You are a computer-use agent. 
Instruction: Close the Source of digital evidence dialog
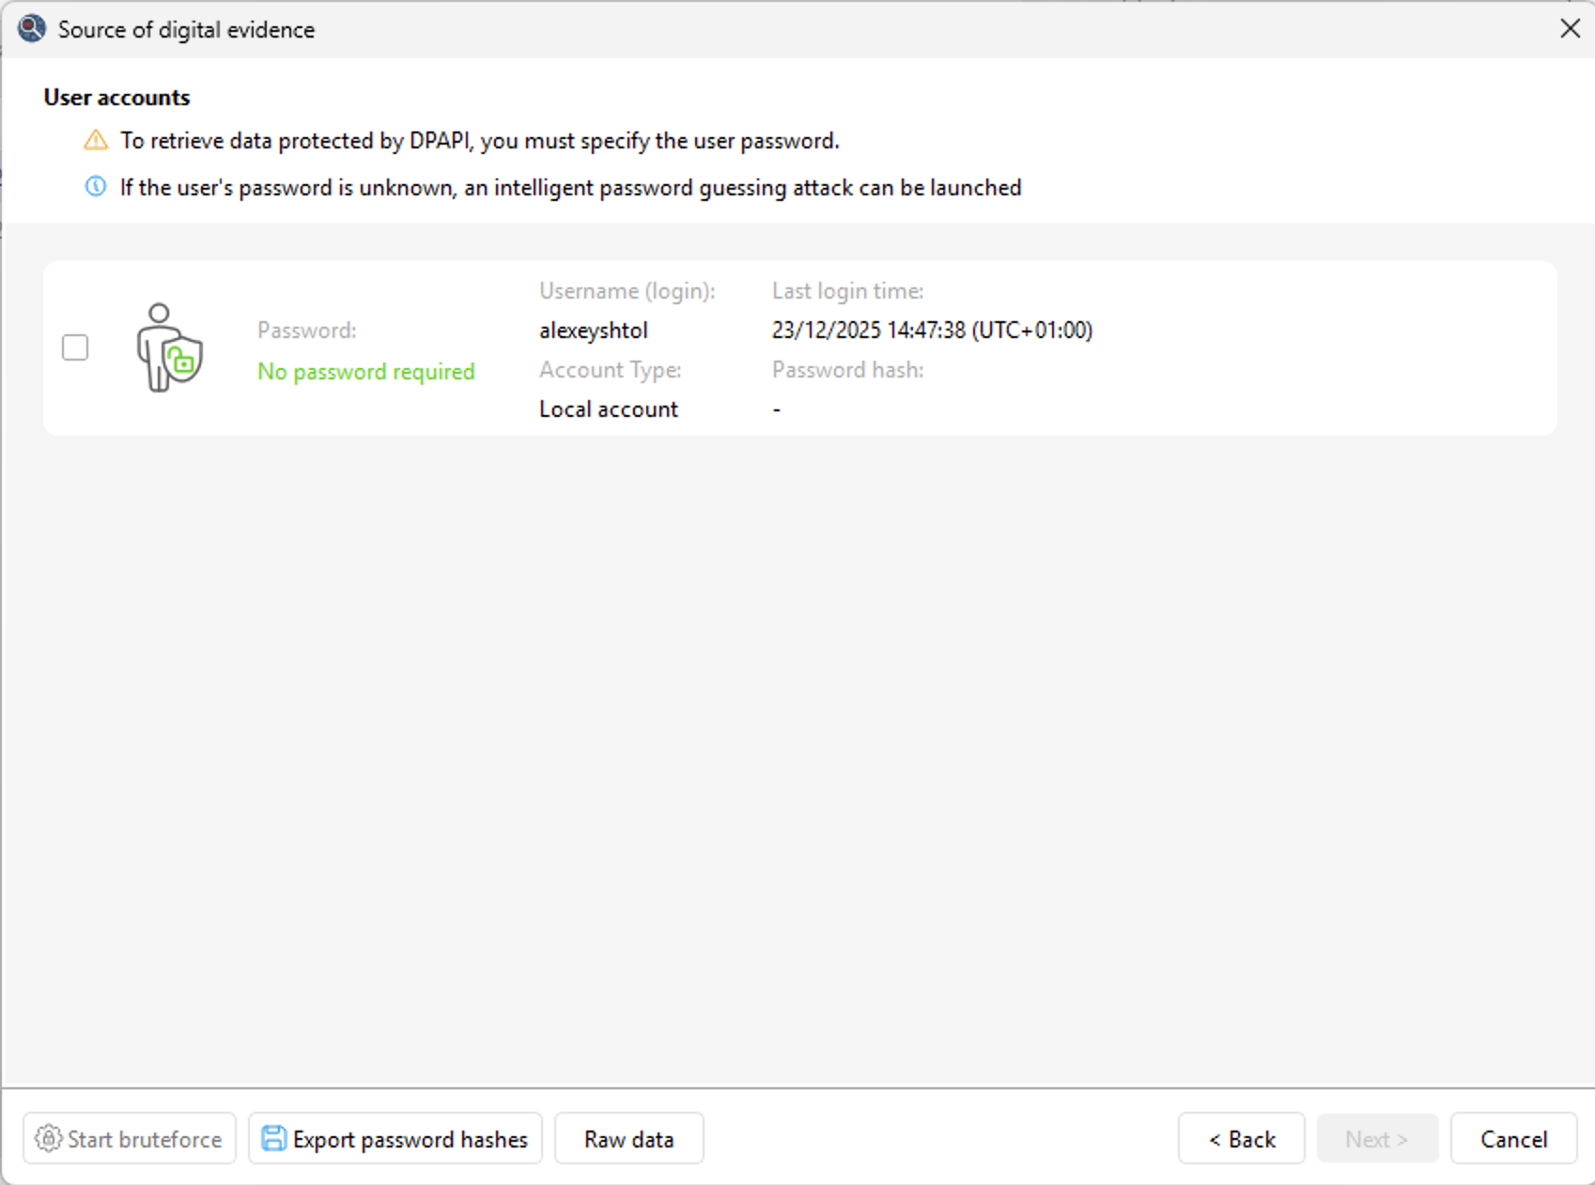(1570, 29)
